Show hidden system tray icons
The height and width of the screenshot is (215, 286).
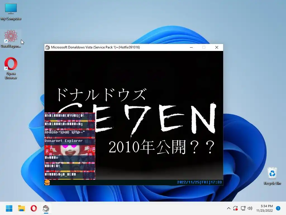pyautogui.click(x=228, y=208)
